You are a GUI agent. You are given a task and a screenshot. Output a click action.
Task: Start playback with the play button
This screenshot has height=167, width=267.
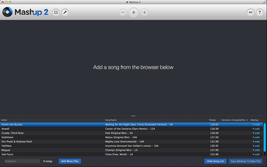tap(133, 12)
